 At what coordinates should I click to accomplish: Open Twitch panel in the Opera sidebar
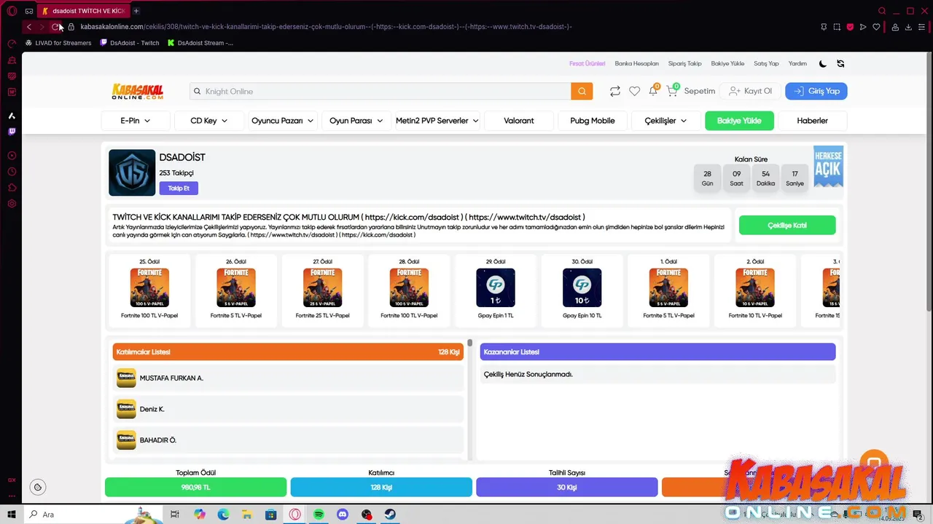tap(12, 132)
